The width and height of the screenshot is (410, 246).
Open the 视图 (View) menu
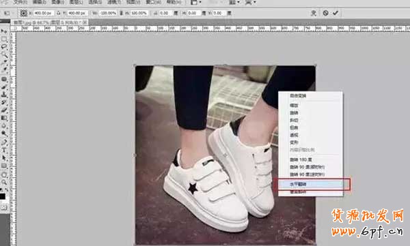tap(133, 2)
